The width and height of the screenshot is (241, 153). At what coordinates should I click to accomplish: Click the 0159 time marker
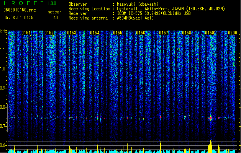pos(210,33)
